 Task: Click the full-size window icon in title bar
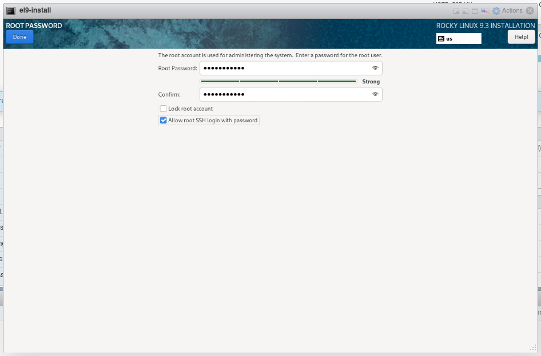(475, 11)
